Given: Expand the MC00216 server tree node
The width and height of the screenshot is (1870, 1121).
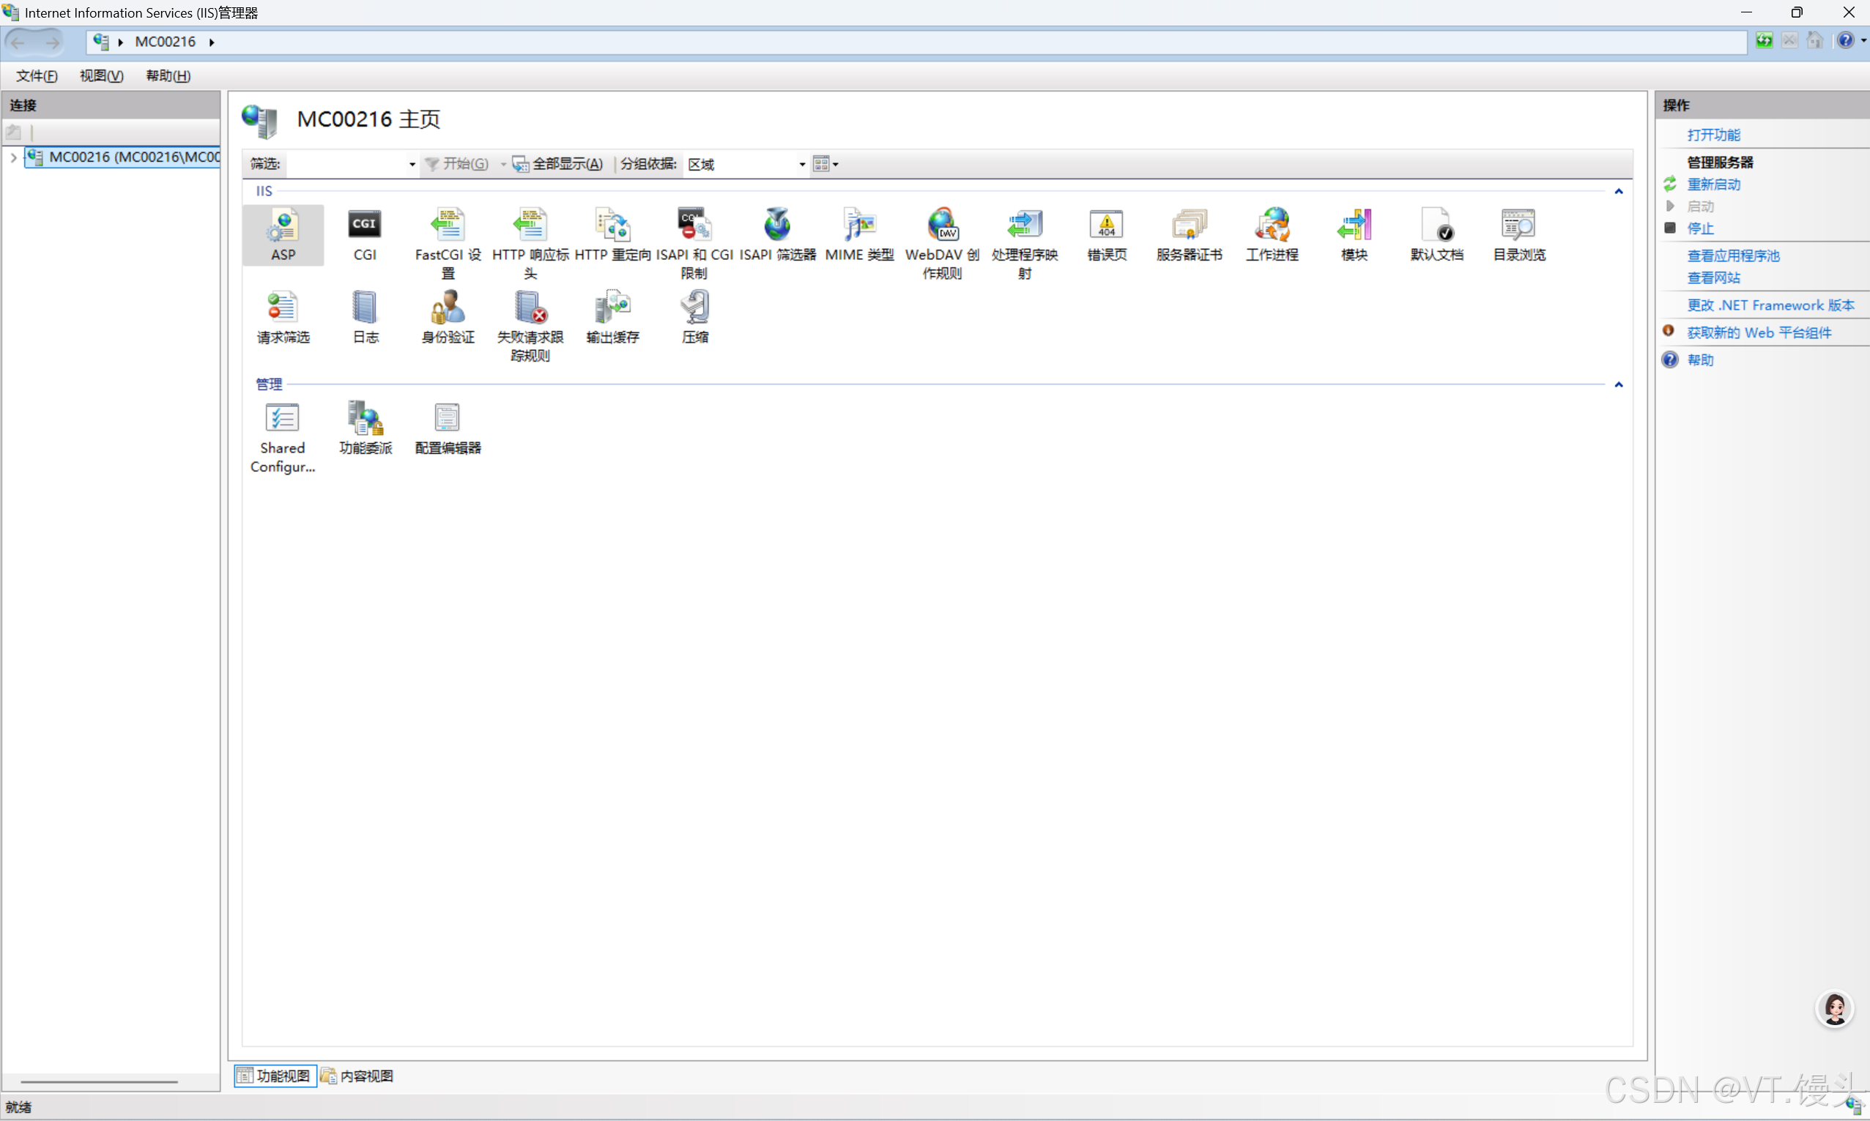Looking at the screenshot, I should pos(14,157).
